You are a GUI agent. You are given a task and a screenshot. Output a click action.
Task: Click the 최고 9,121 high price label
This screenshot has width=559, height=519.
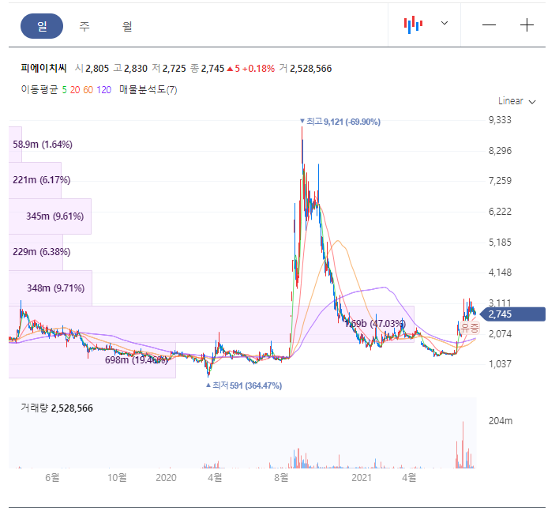340,122
